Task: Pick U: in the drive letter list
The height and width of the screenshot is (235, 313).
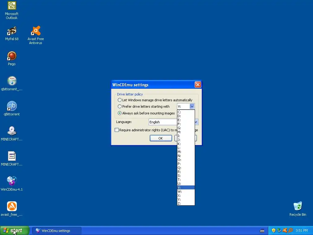Action: [x=186, y=184]
